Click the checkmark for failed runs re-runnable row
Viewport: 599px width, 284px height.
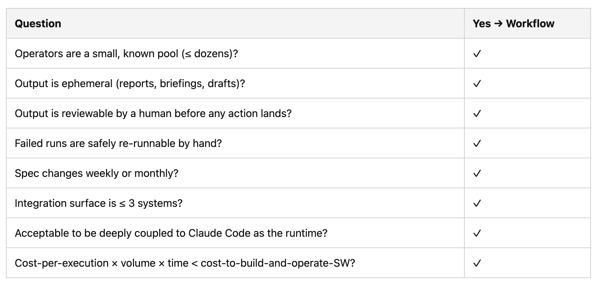[x=477, y=143]
